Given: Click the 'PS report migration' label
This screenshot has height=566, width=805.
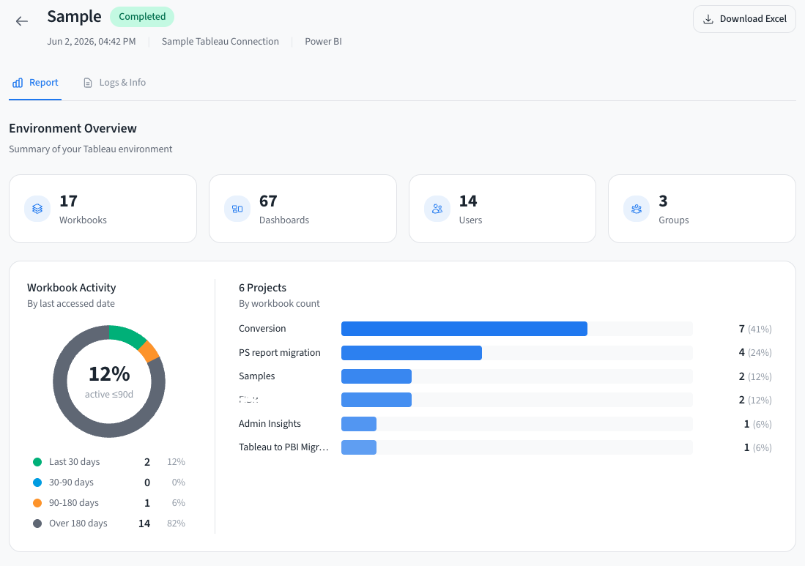Looking at the screenshot, I should coord(280,352).
